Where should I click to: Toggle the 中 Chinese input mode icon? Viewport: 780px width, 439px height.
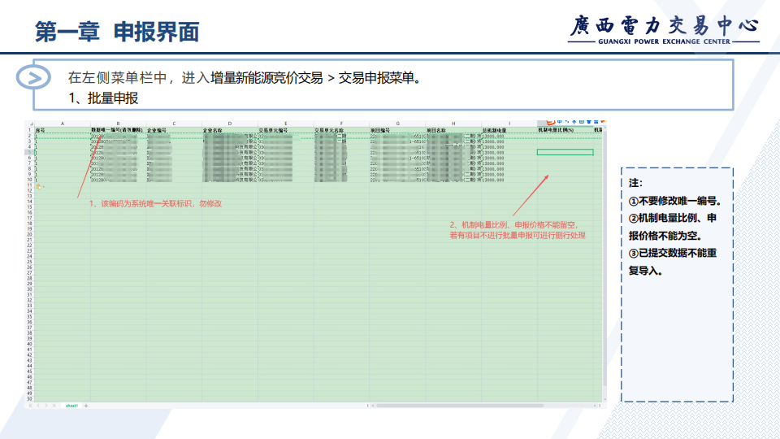pyautogui.click(x=560, y=122)
